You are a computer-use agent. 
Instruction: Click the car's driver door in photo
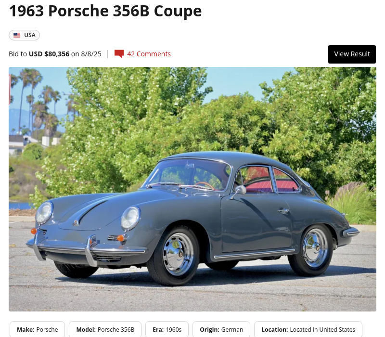point(256,221)
